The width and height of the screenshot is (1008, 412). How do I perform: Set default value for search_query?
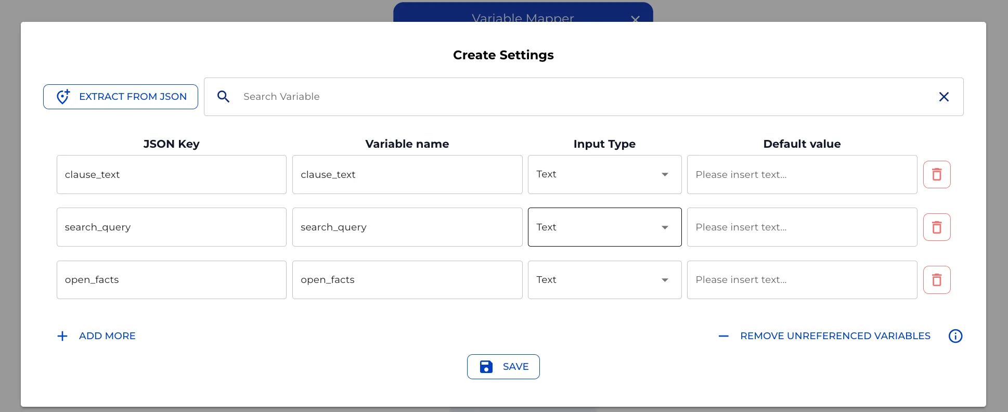pyautogui.click(x=802, y=227)
